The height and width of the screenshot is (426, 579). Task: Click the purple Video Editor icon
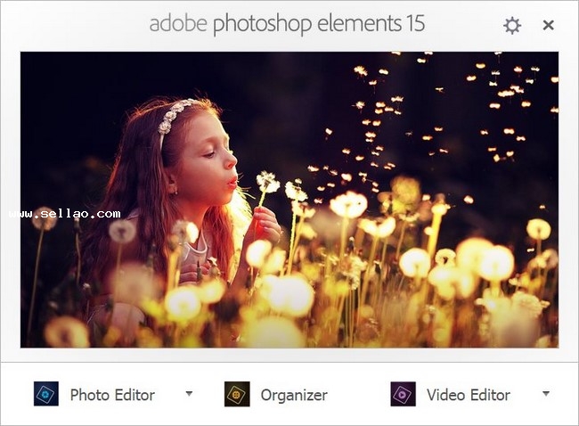[x=403, y=394]
